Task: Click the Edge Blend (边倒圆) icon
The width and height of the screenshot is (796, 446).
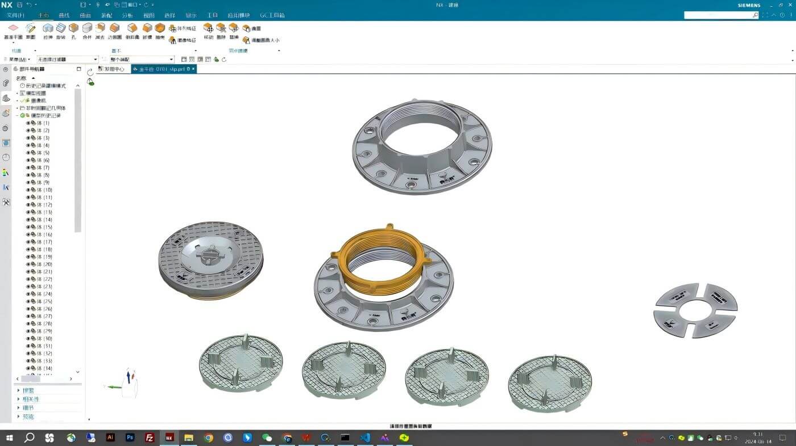Action: coord(114,29)
